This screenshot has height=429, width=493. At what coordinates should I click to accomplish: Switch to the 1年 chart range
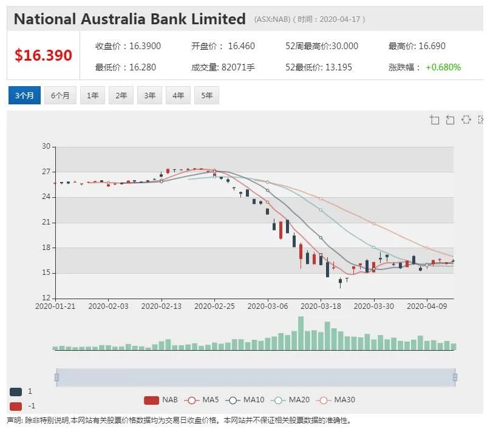[x=92, y=95]
